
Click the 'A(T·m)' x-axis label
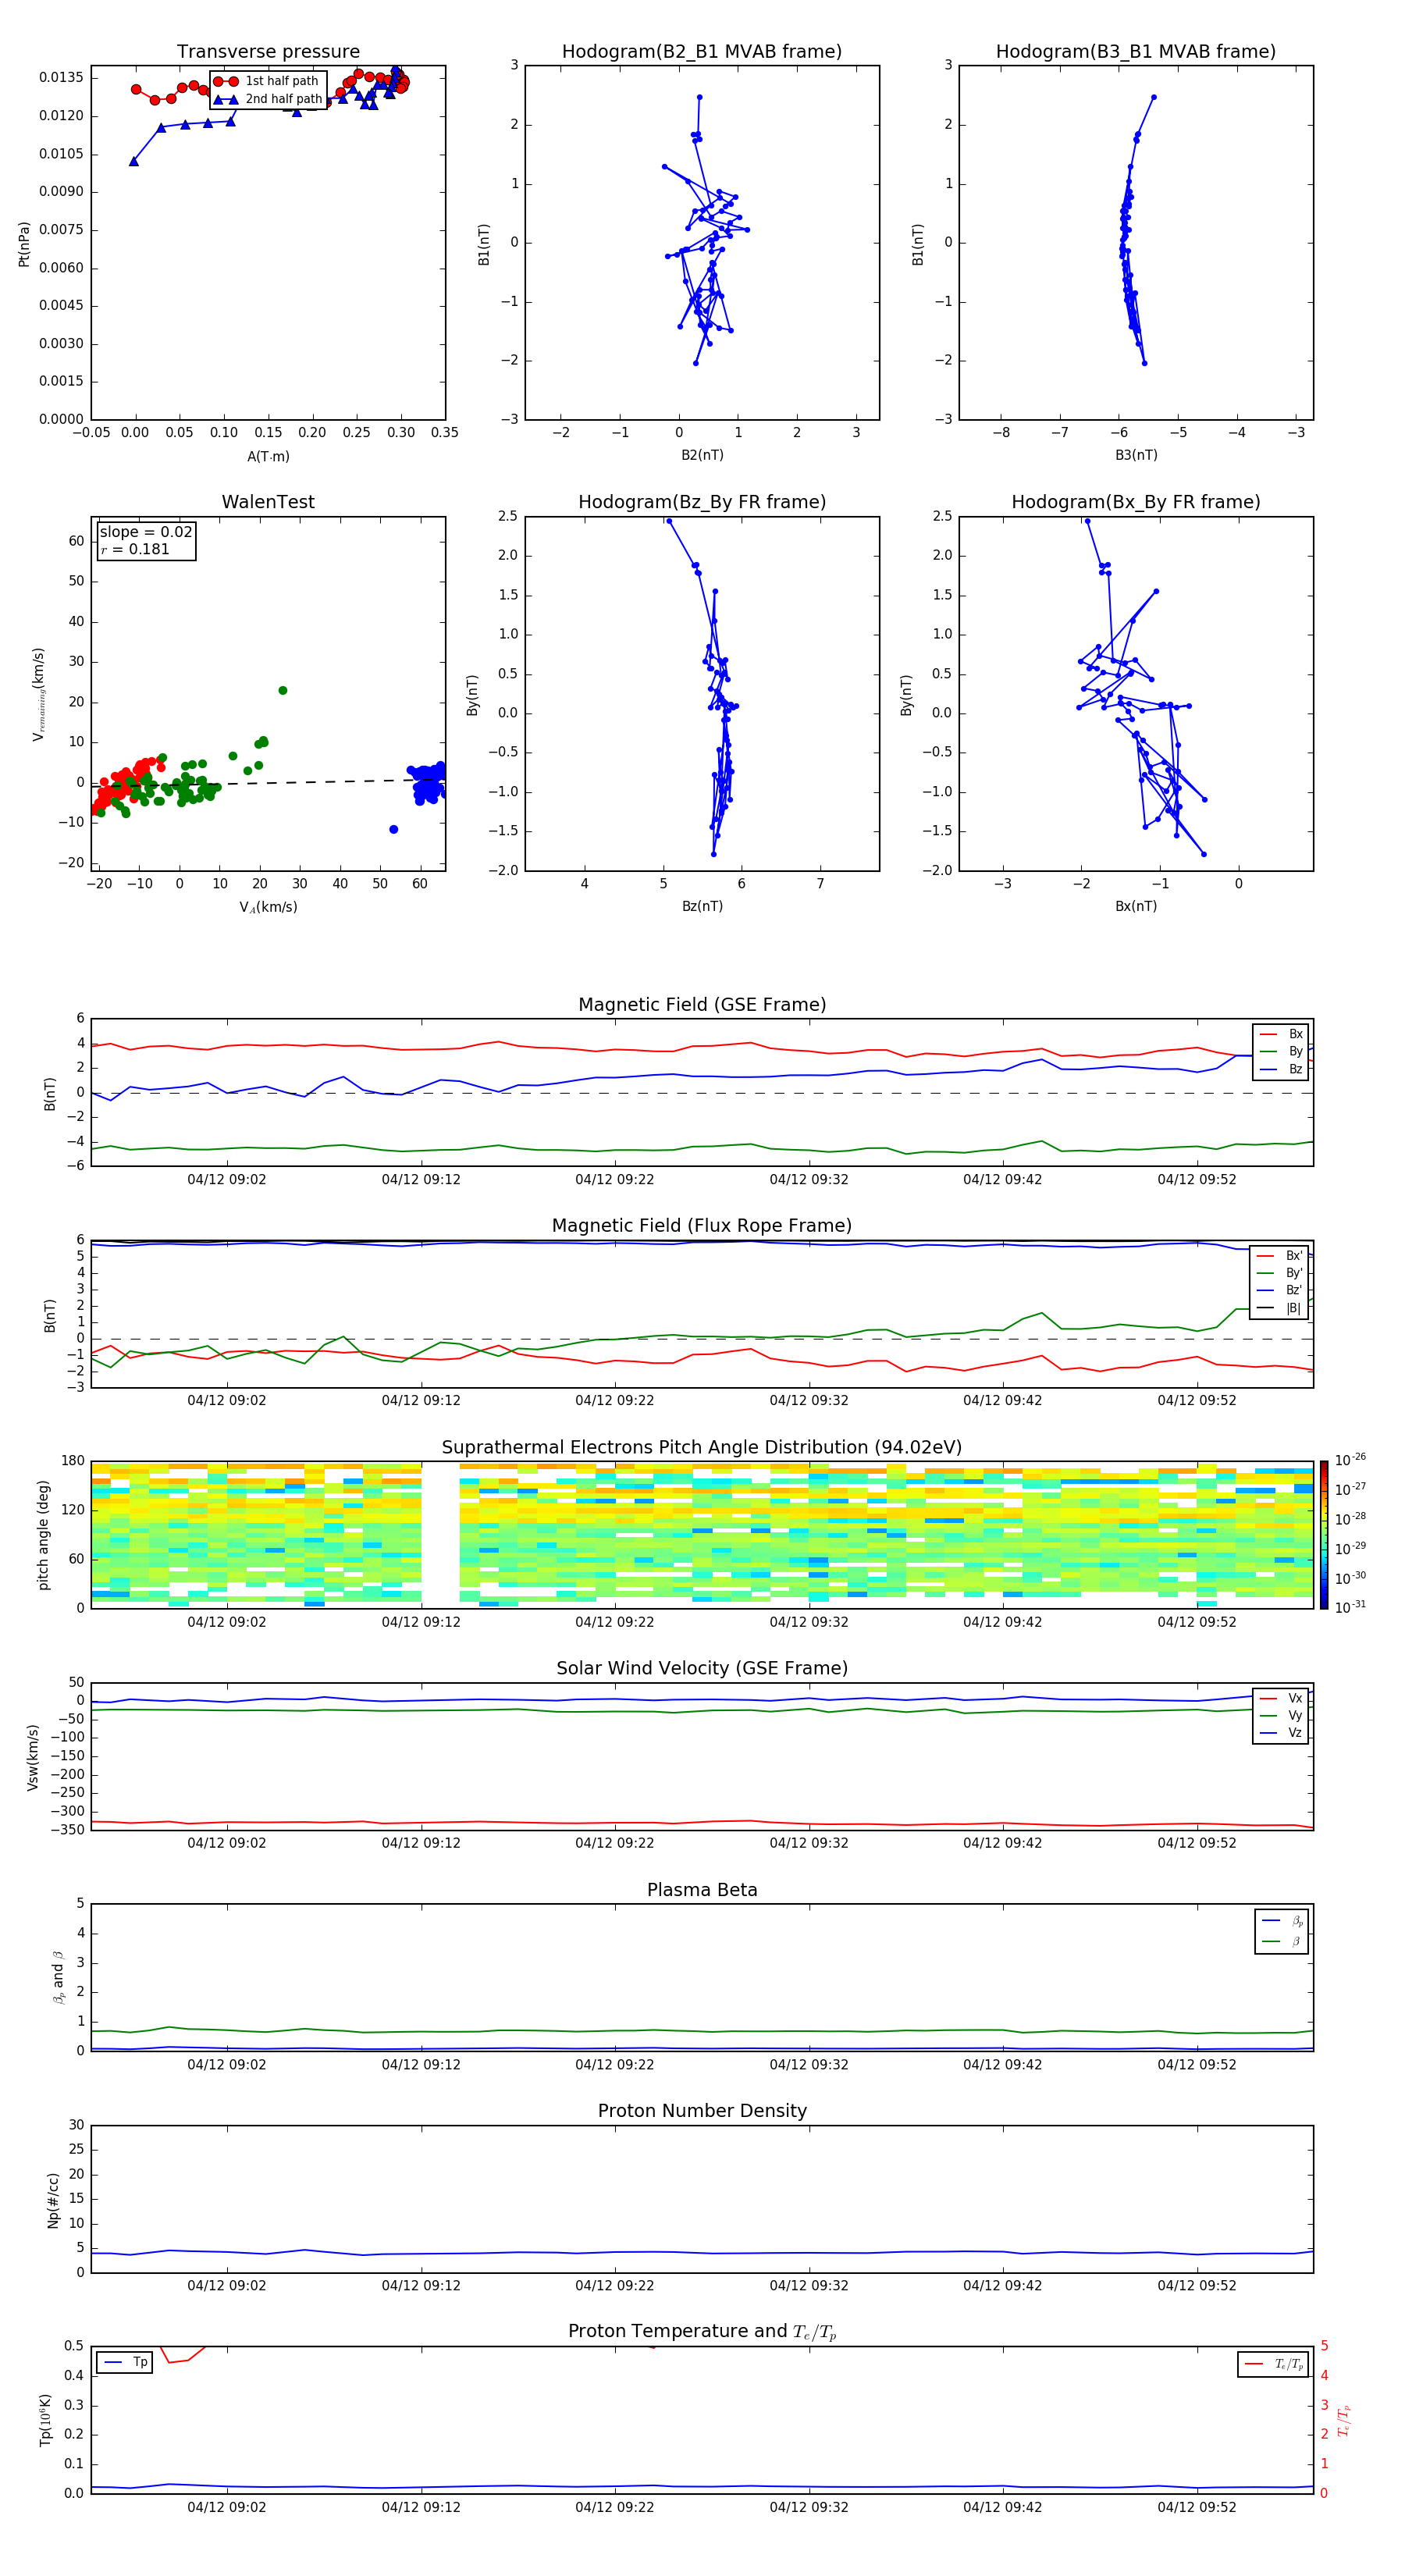[x=268, y=457]
